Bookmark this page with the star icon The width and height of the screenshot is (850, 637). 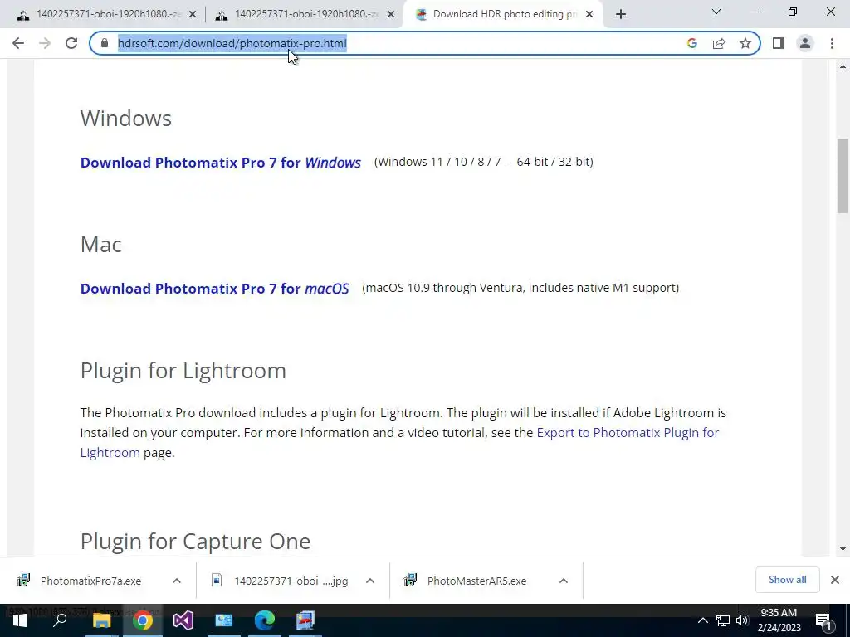pyautogui.click(x=745, y=43)
